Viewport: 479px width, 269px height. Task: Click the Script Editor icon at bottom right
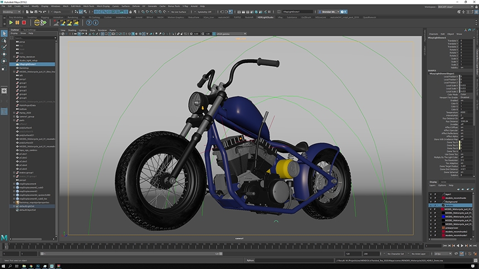tap(475, 261)
